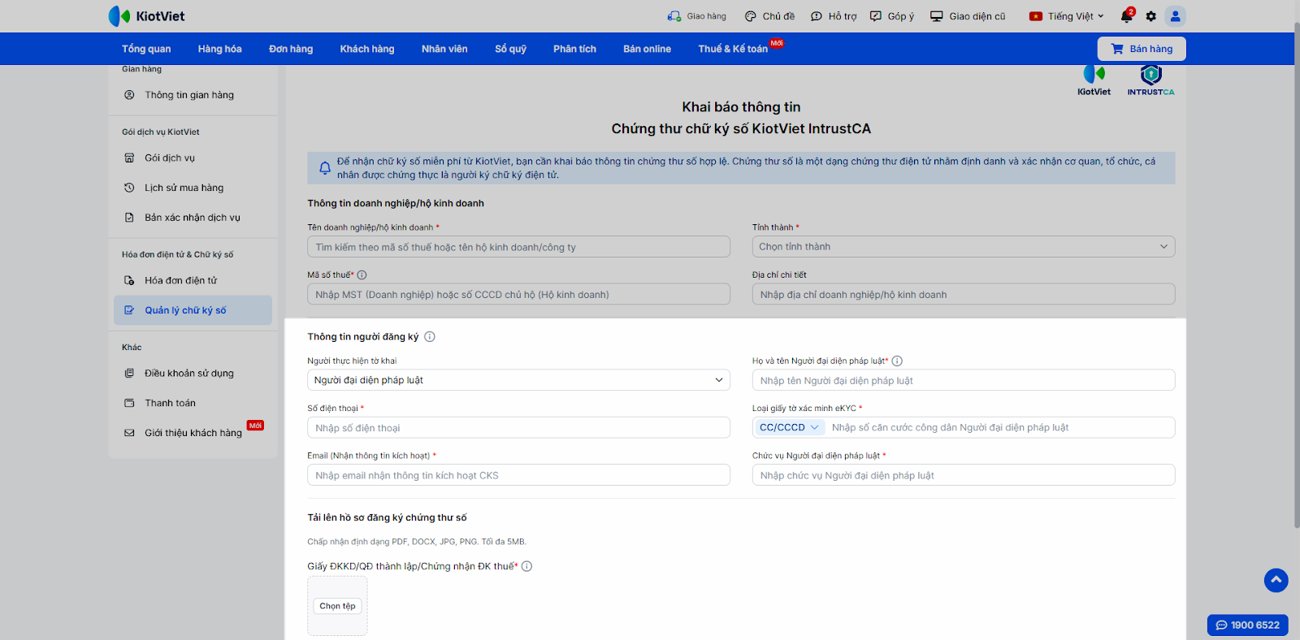Click the scroll-to-top arrow button

(x=1276, y=580)
